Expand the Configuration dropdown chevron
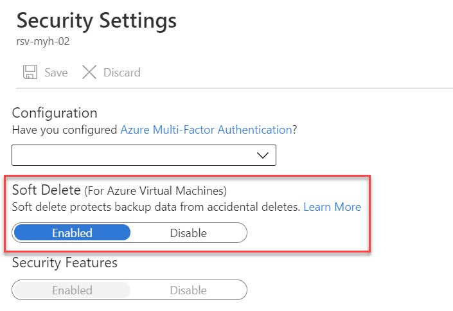The width and height of the screenshot is (453, 311). point(262,155)
